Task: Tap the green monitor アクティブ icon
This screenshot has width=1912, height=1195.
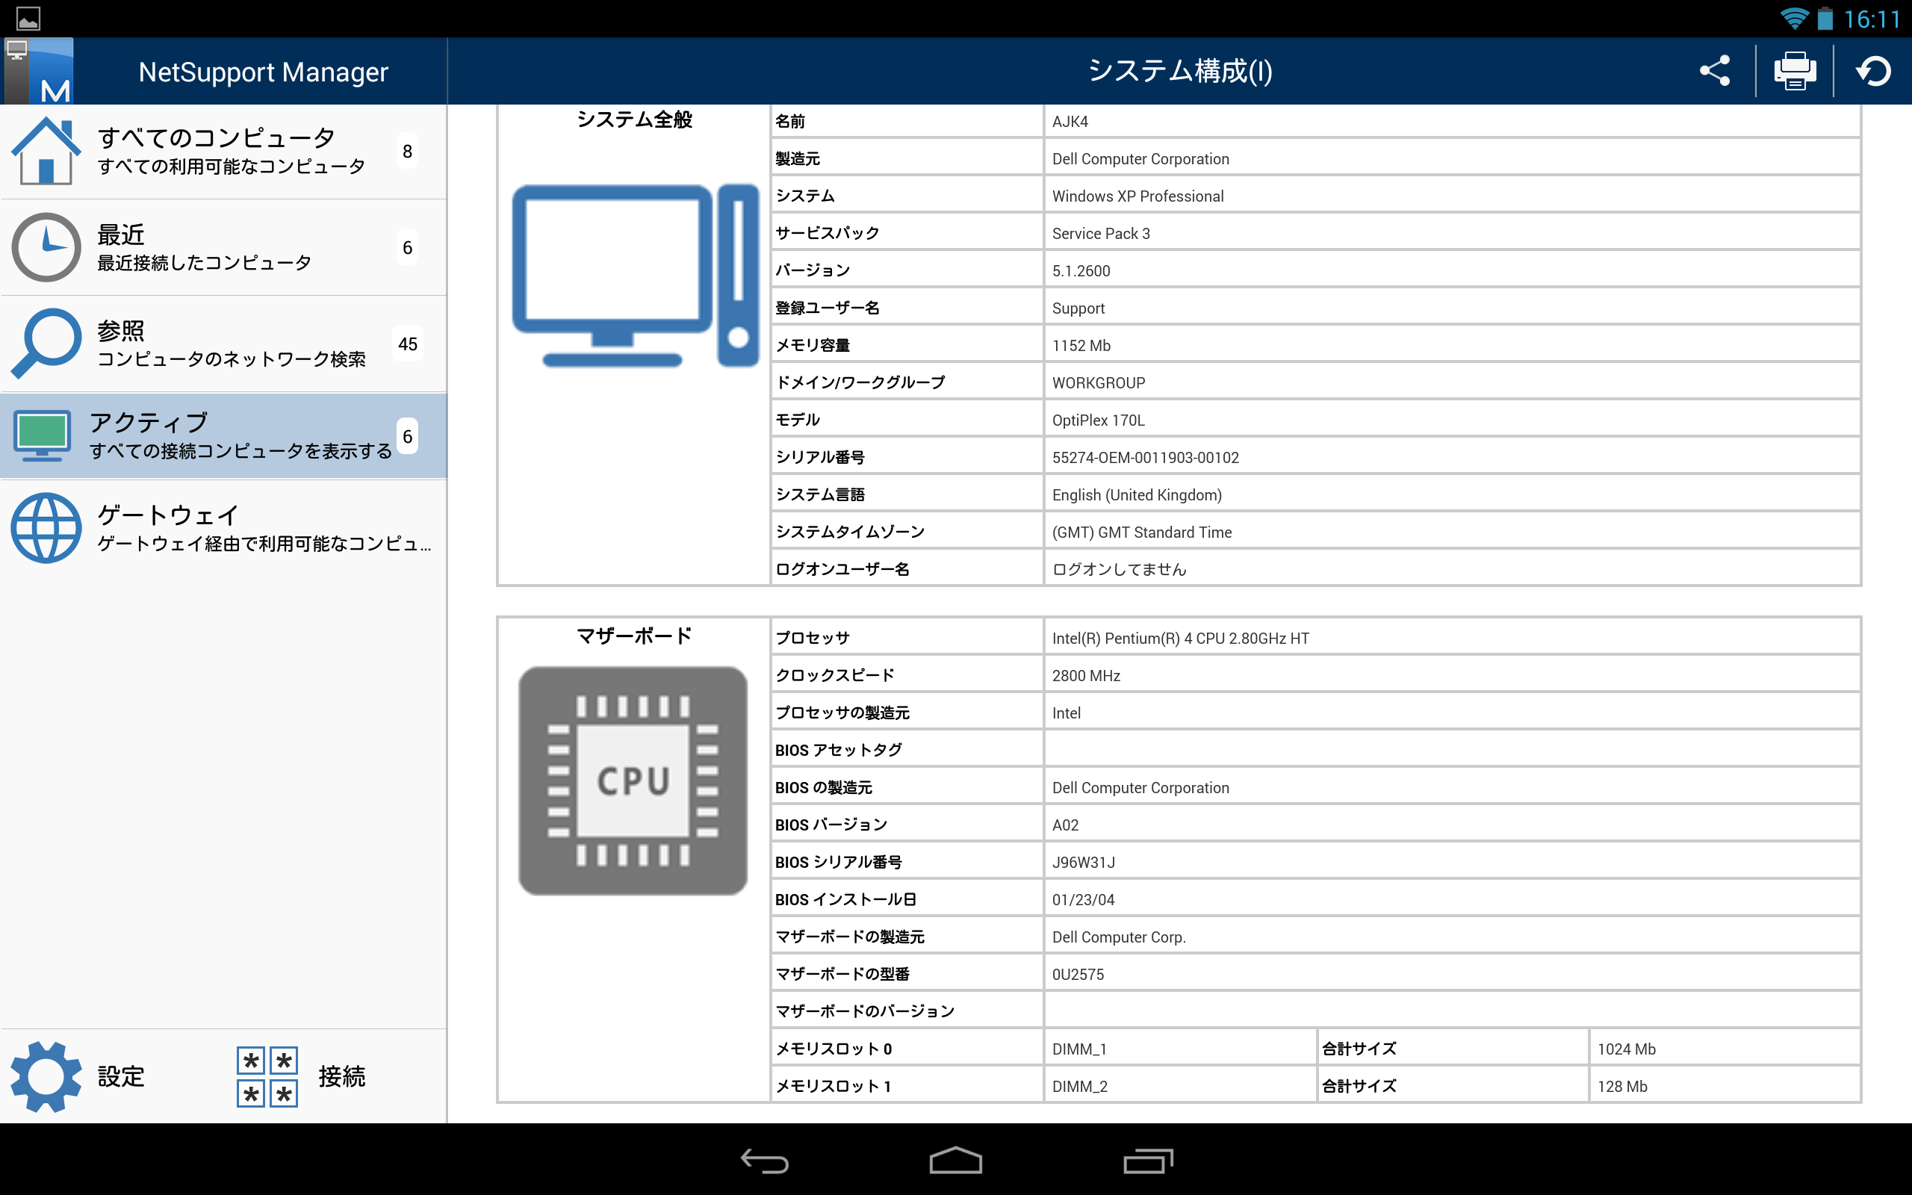Action: [42, 435]
